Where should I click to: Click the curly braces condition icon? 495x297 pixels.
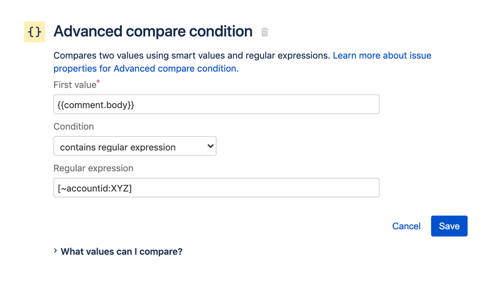pos(35,32)
